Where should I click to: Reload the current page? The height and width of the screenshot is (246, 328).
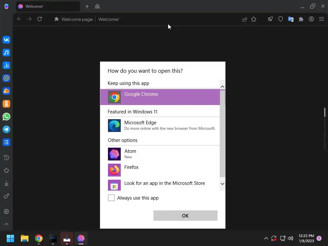pyautogui.click(x=40, y=19)
